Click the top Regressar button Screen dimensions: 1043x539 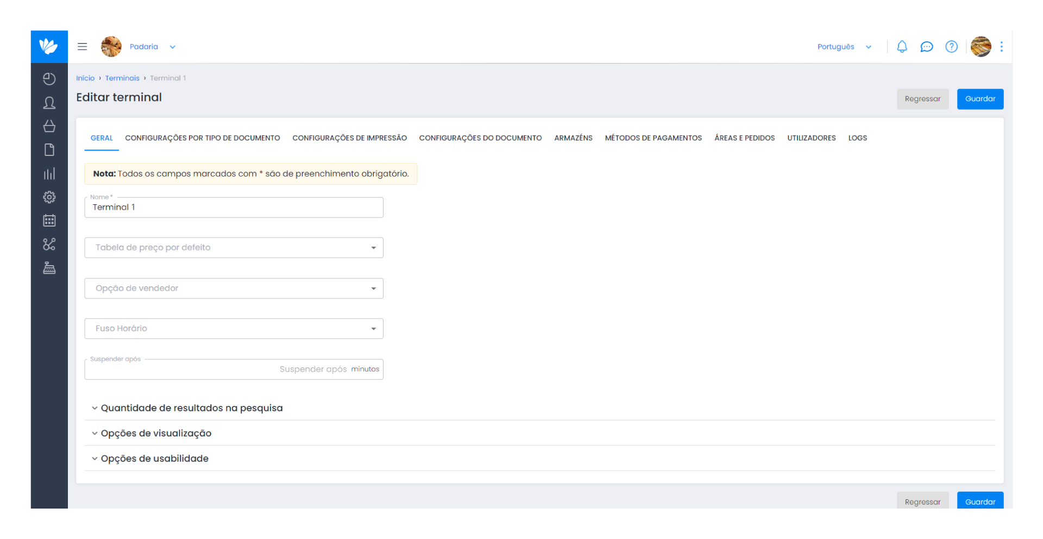(x=922, y=99)
